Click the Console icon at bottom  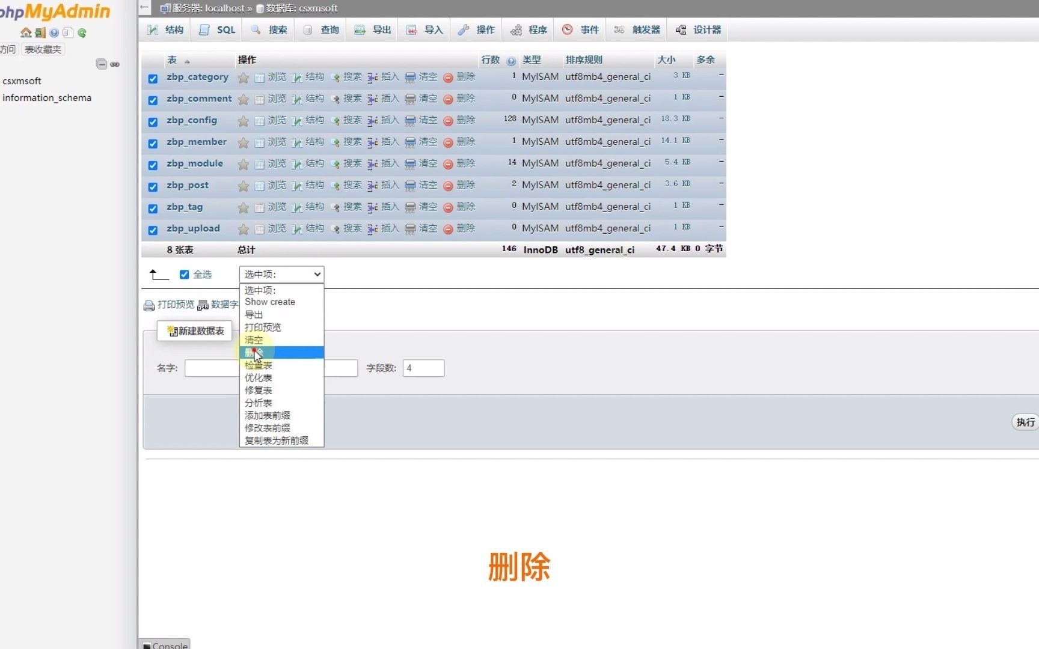click(x=147, y=645)
